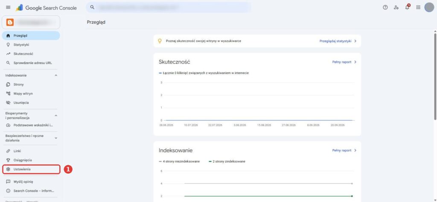Open Usunięcia in the sidebar
Image resolution: width=437 pixels, height=202 pixels.
point(31,103)
